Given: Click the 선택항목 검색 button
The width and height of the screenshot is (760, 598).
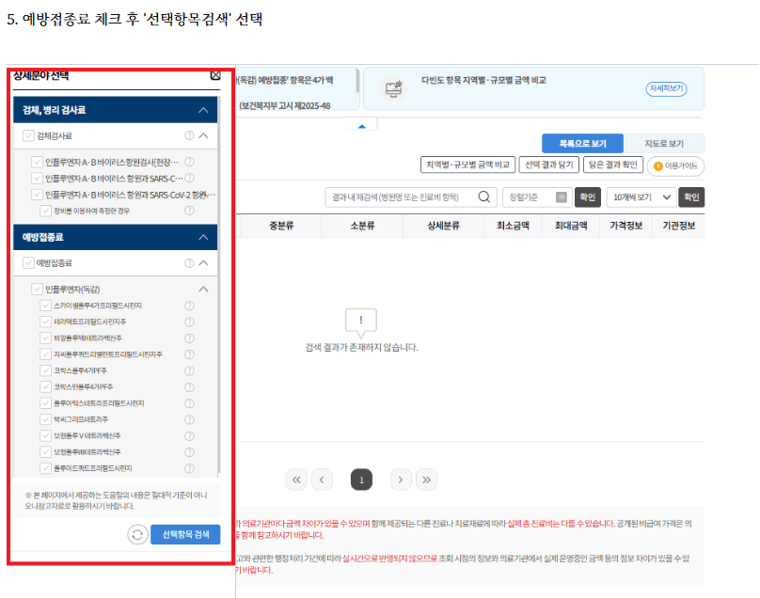Looking at the screenshot, I should pyautogui.click(x=185, y=534).
